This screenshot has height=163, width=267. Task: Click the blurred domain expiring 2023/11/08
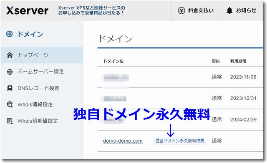(115, 78)
